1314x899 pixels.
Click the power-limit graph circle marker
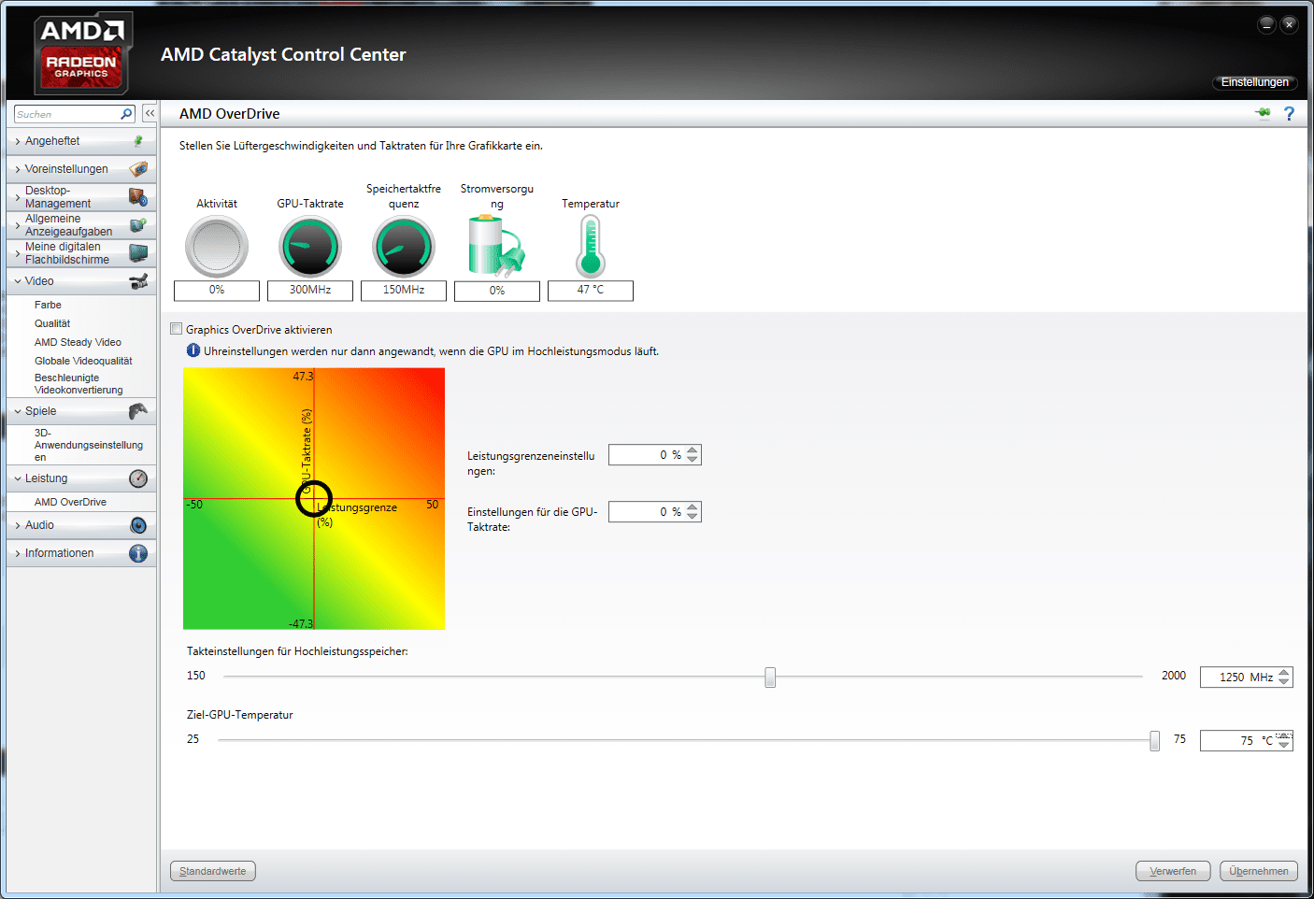tap(314, 499)
